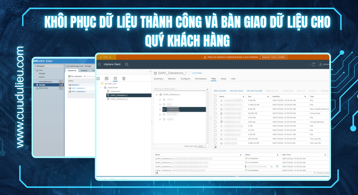Check the 3.69 KB Virtual Machine row

[215, 122]
